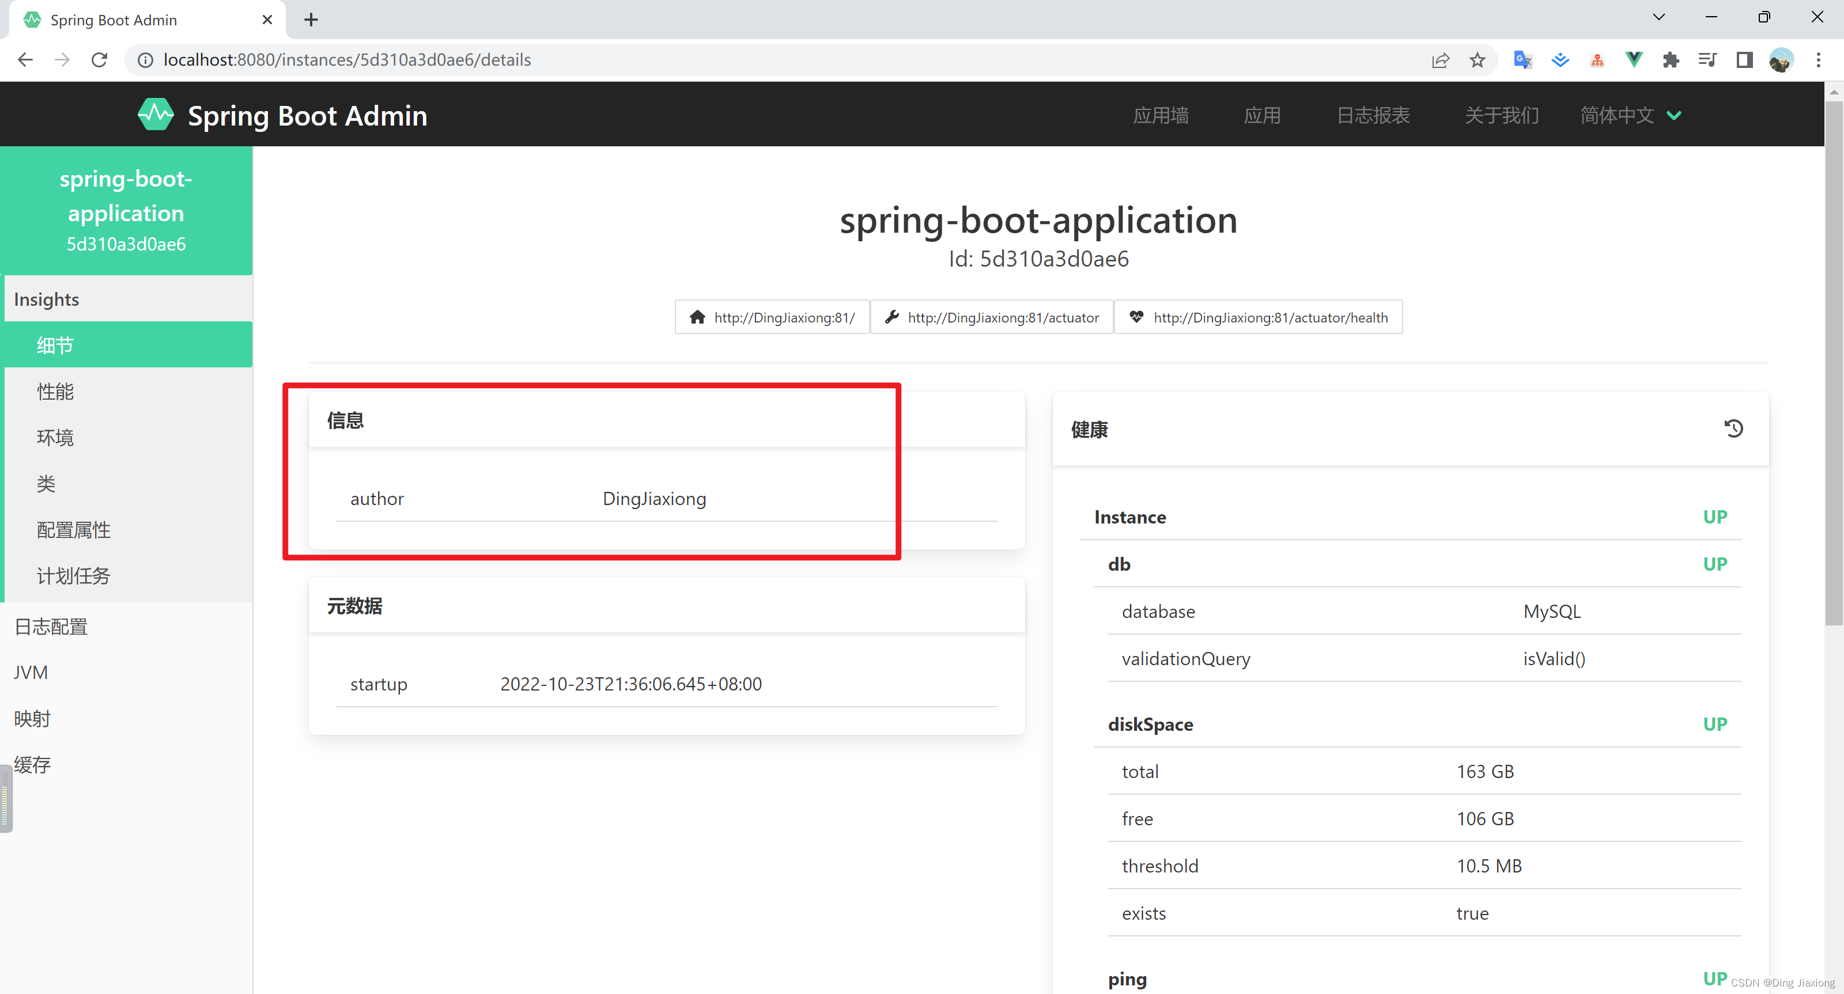Click the DingJiaxiong author value
Screen dimensions: 1844x994
[654, 499]
